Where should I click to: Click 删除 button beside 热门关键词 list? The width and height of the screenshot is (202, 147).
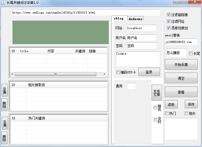click(x=4, y=138)
